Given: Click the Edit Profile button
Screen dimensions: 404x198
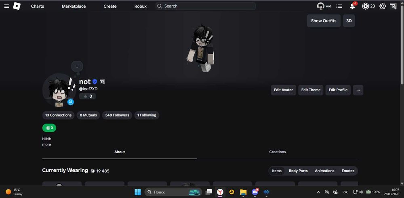Looking at the screenshot, I should (338, 90).
